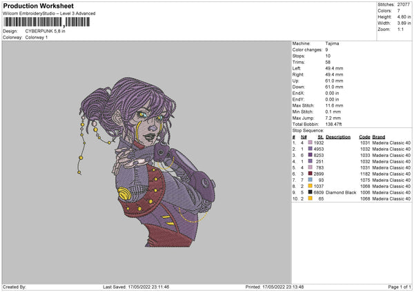414x292 pixels.
Task: Click the Stop Sequence heading
Action: pyautogui.click(x=308, y=129)
